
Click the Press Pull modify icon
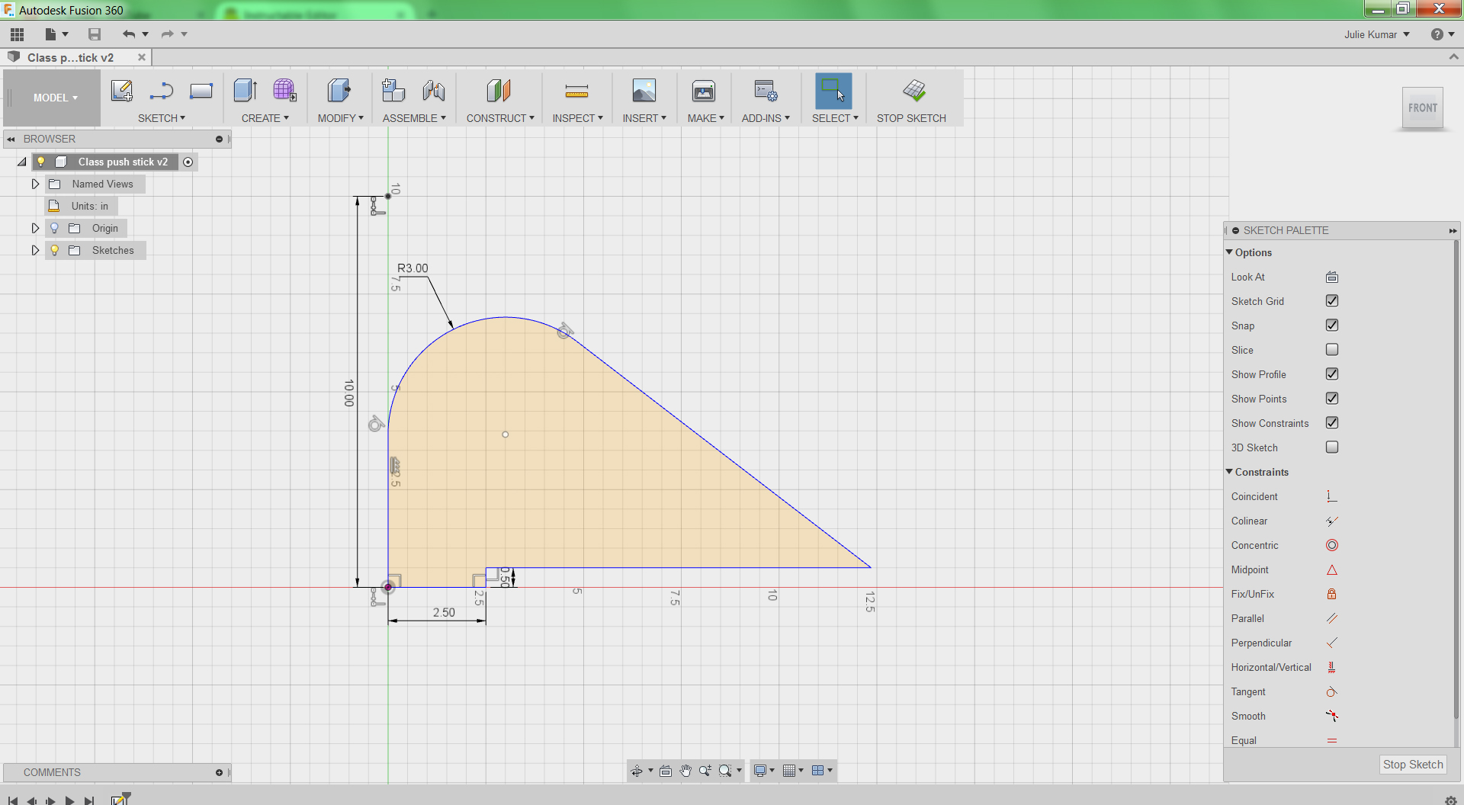339,91
